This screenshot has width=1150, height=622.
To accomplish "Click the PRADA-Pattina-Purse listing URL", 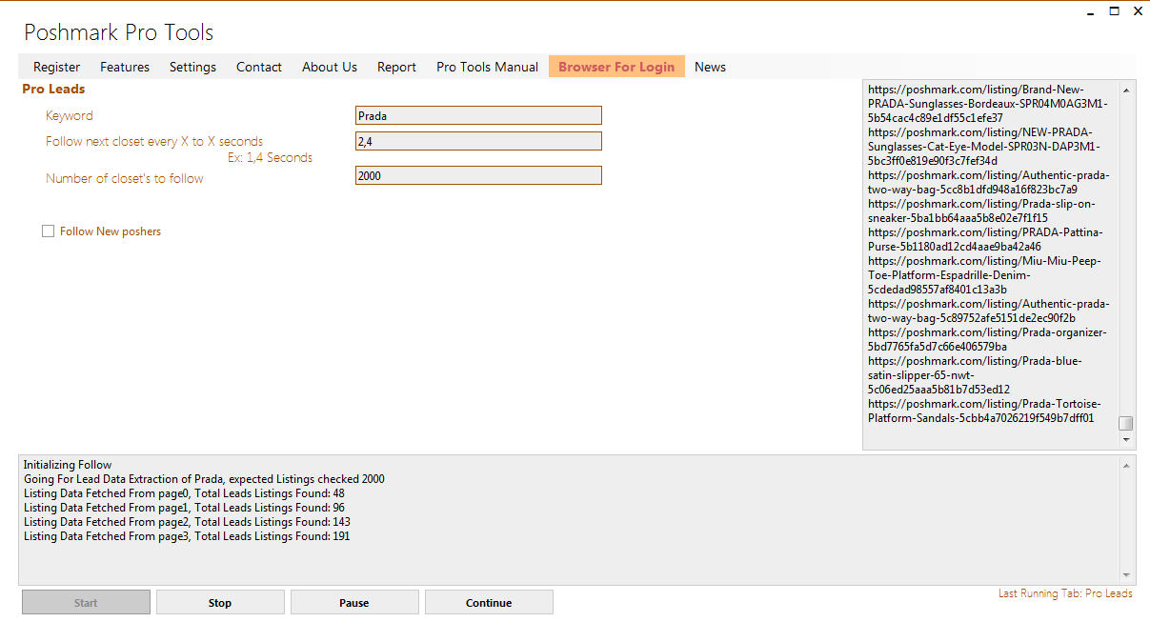I will pos(985,239).
